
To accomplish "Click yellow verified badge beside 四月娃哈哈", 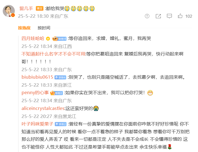I will coord(48,38).
